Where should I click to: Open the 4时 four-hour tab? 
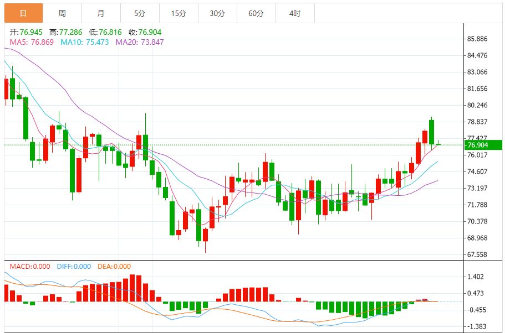tap(295, 13)
